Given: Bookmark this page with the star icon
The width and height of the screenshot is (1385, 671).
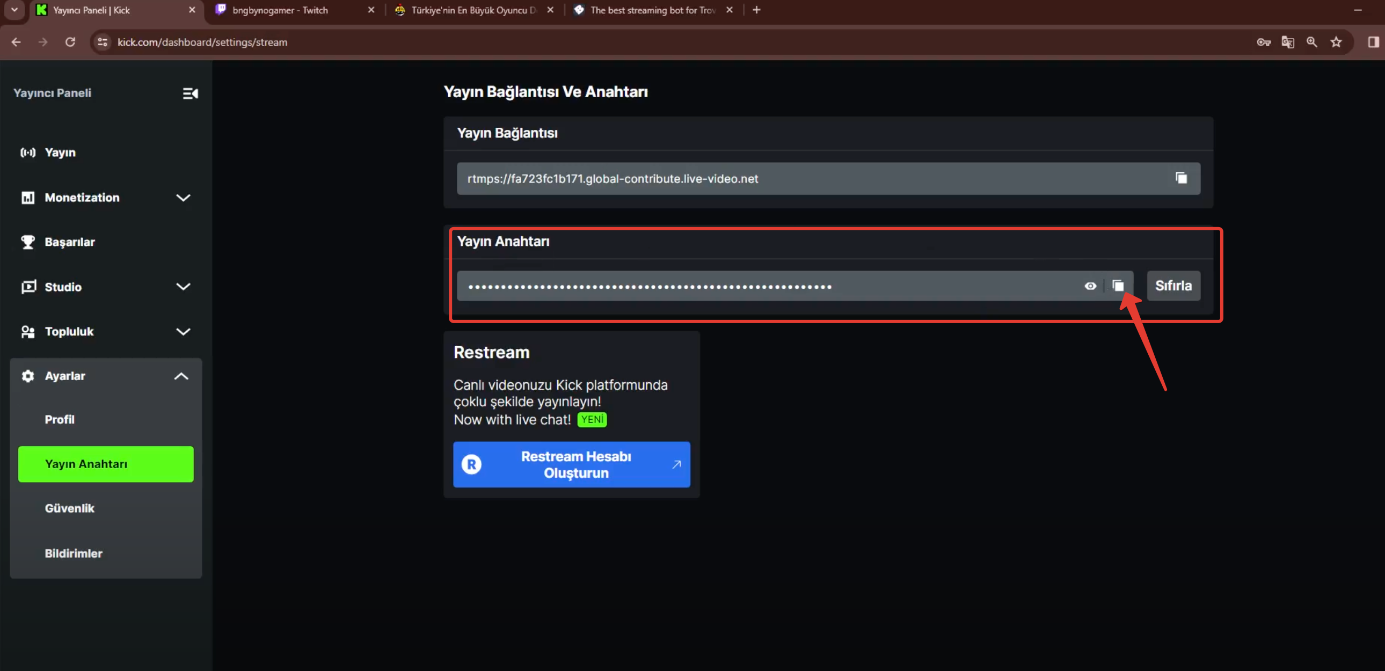Looking at the screenshot, I should [1336, 42].
